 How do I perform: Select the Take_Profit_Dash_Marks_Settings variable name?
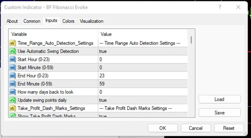pyautogui.click(x=51, y=108)
